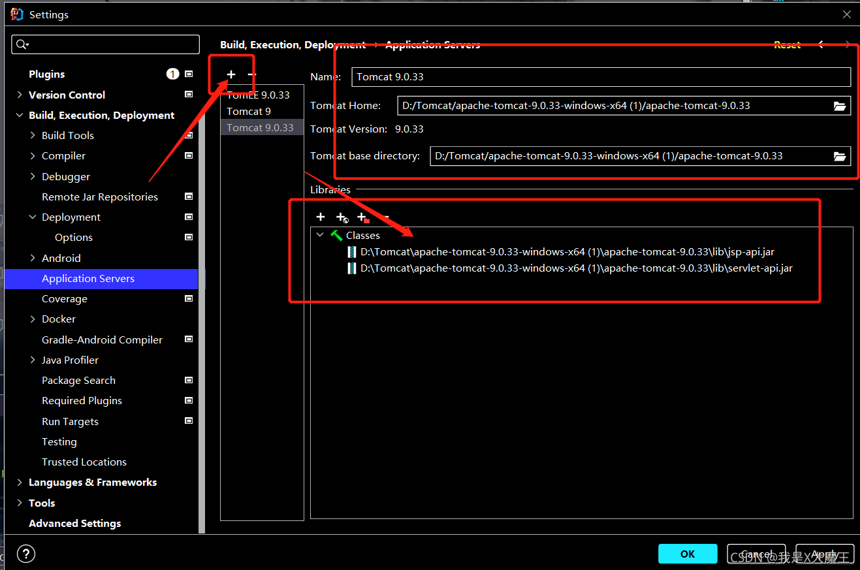
Task: Select the lib\servlet-api.jar path entry
Action: [x=577, y=268]
